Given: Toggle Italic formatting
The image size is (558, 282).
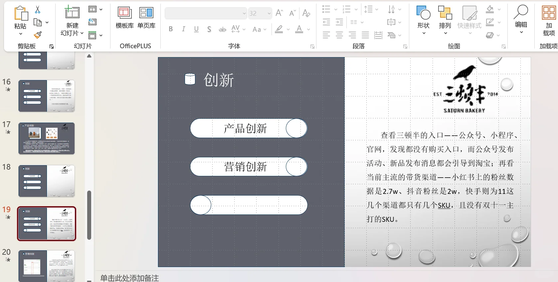Looking at the screenshot, I should 183,29.
